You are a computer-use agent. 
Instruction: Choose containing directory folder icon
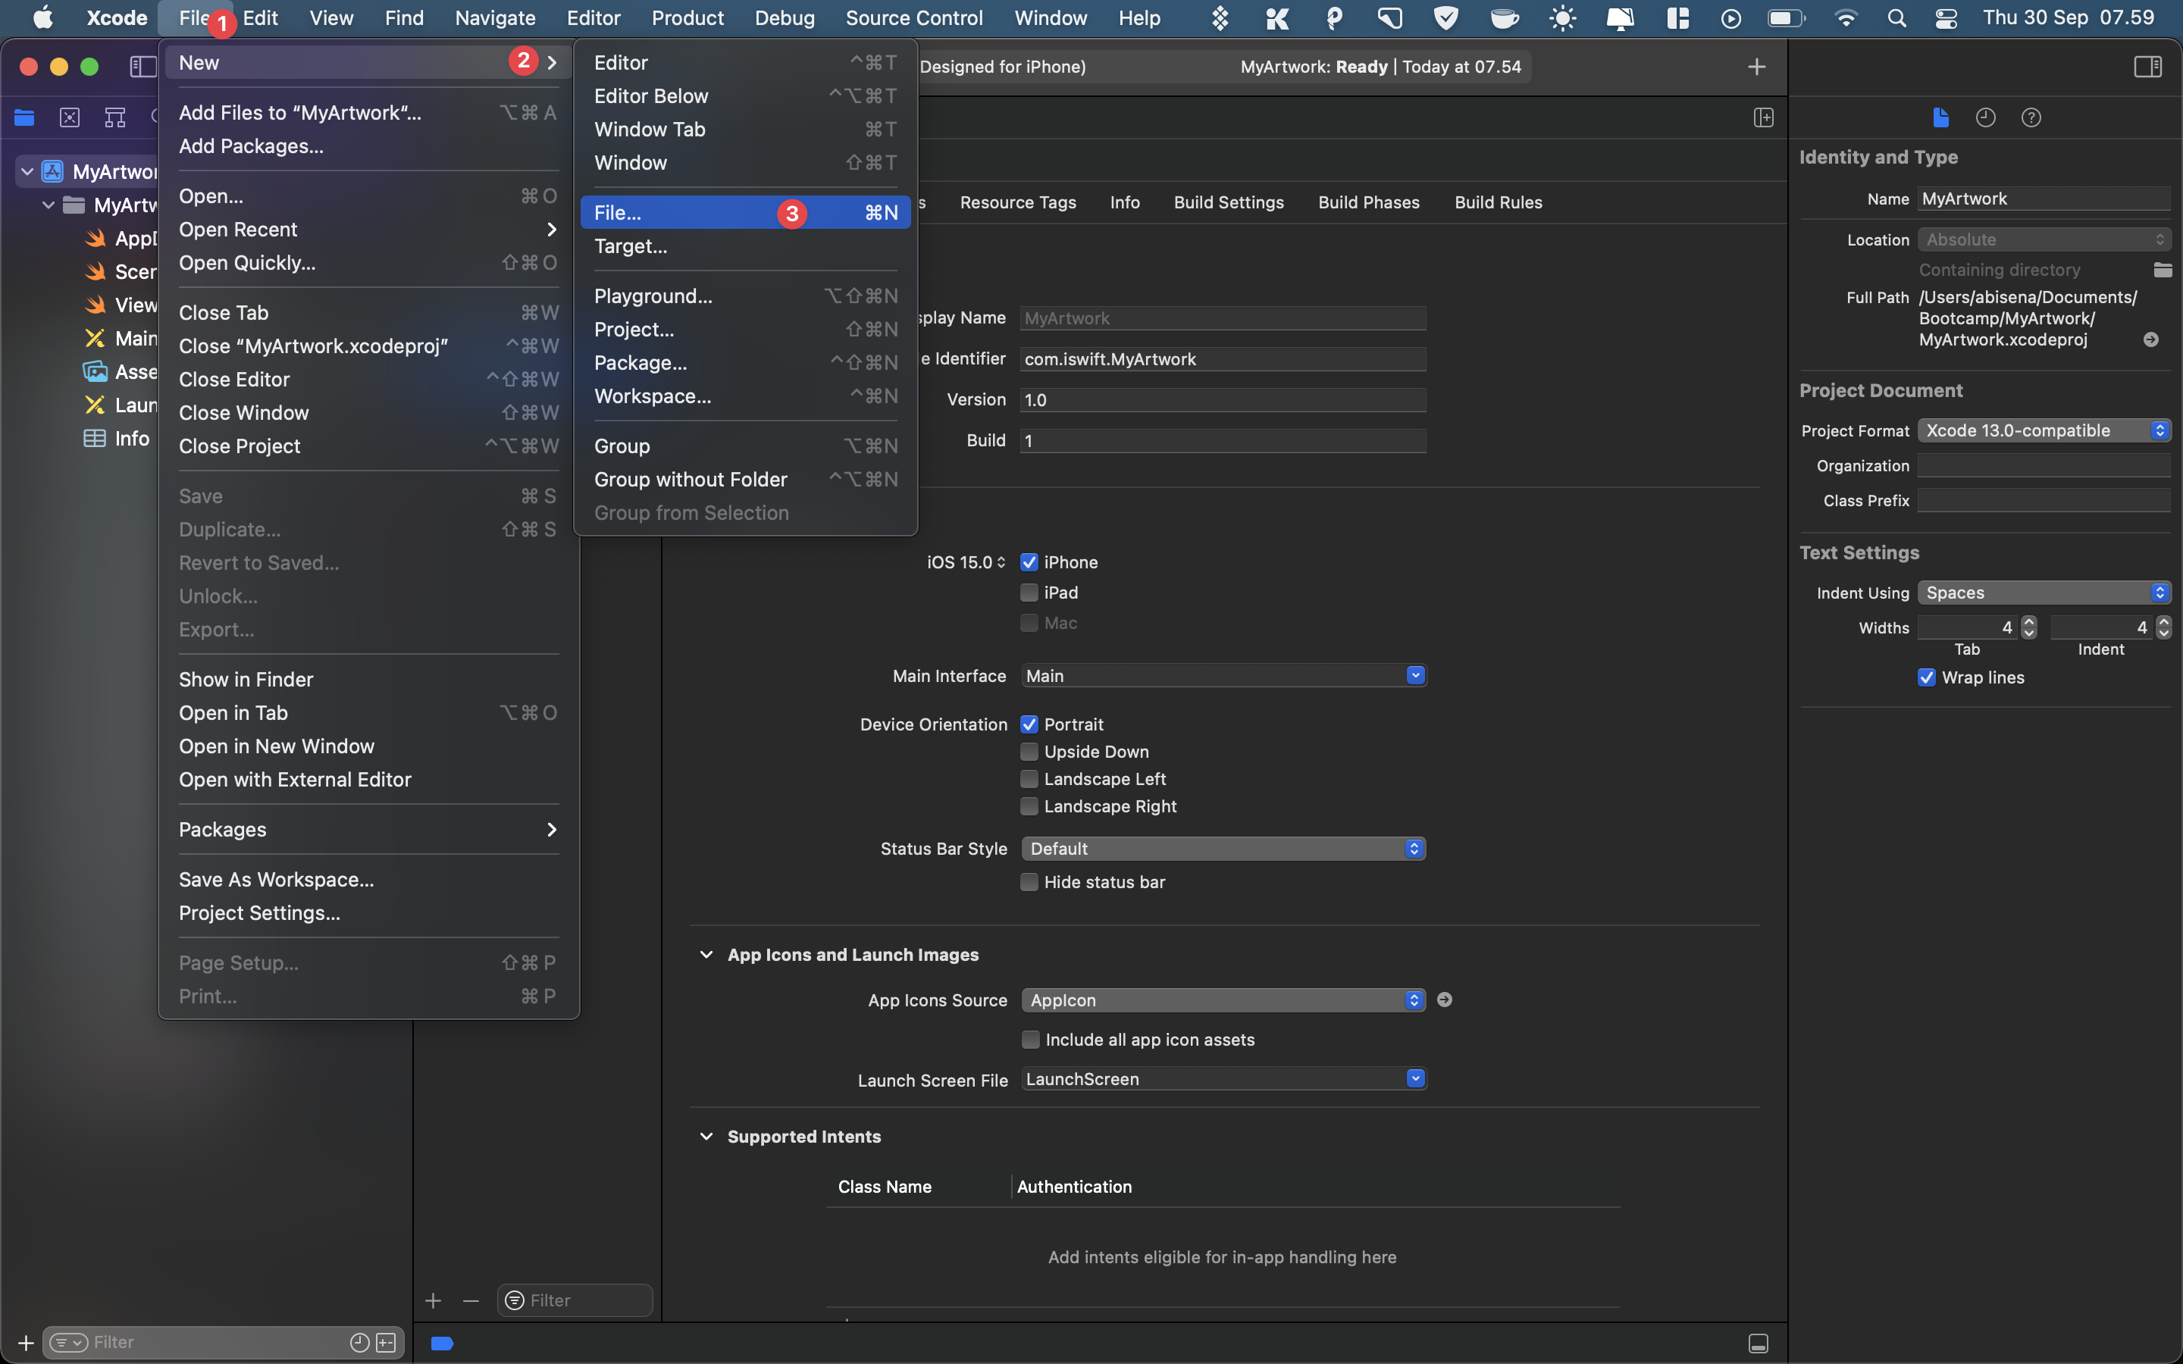(2163, 270)
